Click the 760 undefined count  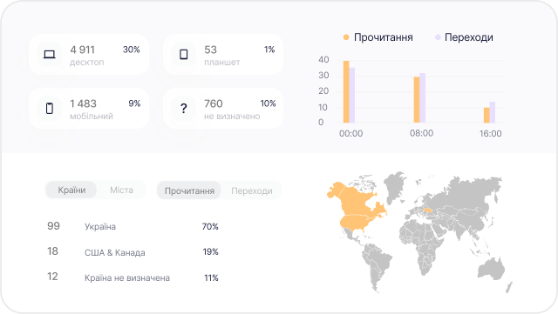pyautogui.click(x=213, y=104)
